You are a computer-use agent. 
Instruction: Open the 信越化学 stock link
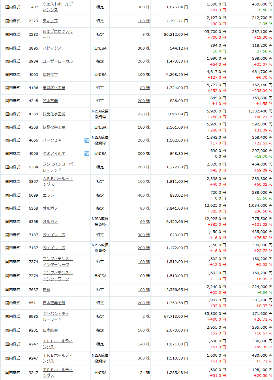point(50,74)
